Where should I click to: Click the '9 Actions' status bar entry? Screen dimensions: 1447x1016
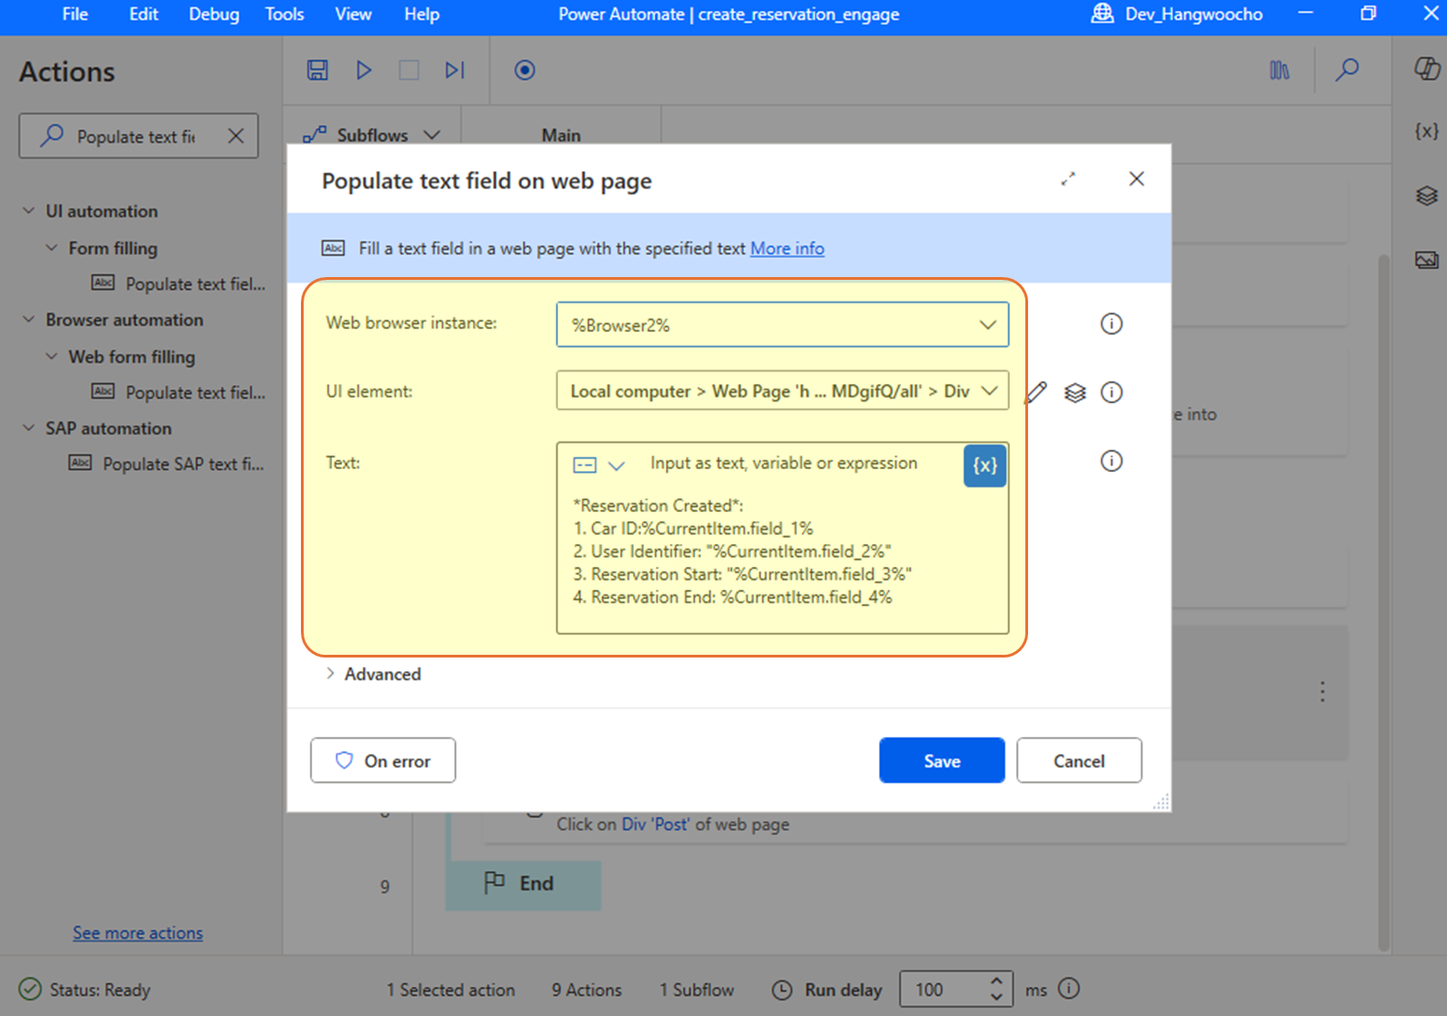click(x=586, y=989)
